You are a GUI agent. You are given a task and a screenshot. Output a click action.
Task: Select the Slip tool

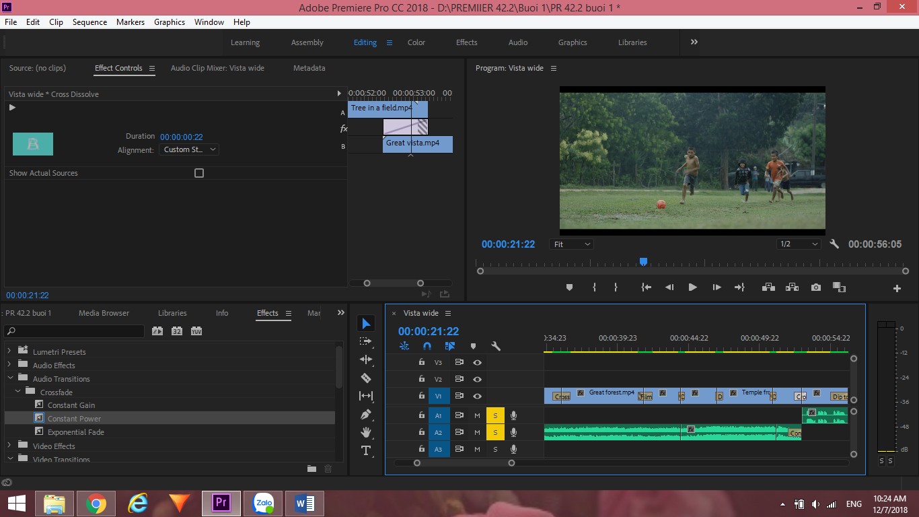pyautogui.click(x=366, y=397)
